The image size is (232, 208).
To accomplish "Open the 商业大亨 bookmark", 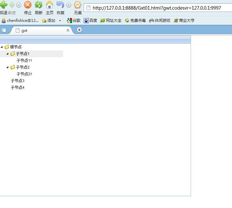I will tap(184, 21).
